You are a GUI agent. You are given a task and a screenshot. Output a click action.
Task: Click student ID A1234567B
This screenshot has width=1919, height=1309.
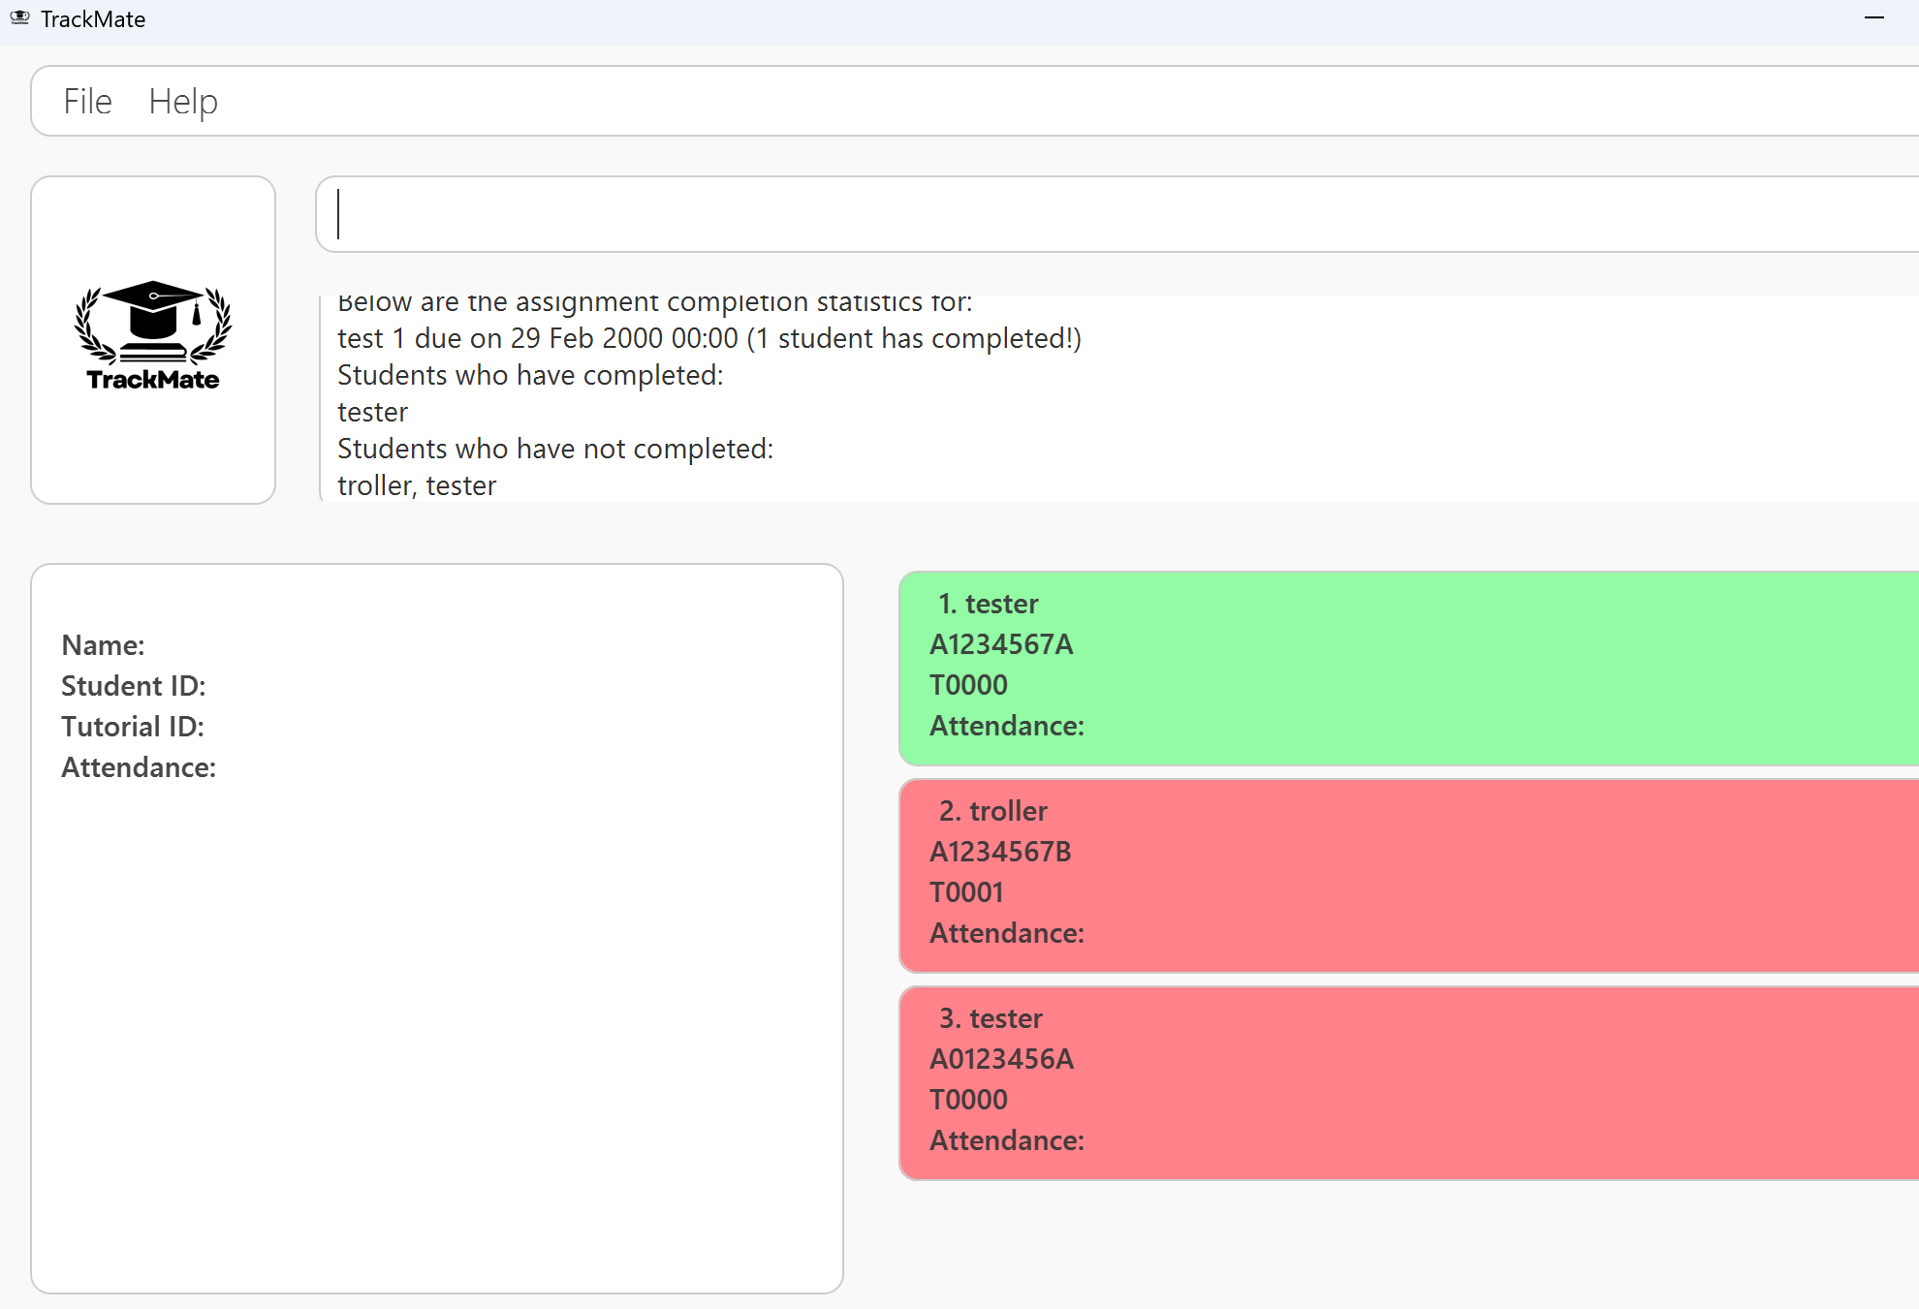click(1000, 852)
